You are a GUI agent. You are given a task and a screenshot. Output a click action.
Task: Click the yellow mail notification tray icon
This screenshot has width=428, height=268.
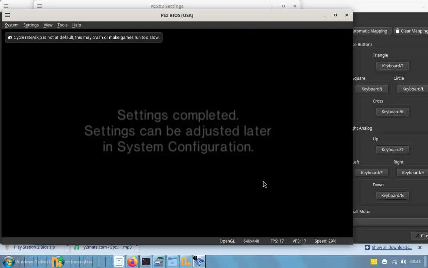pyautogui.click(x=374, y=262)
